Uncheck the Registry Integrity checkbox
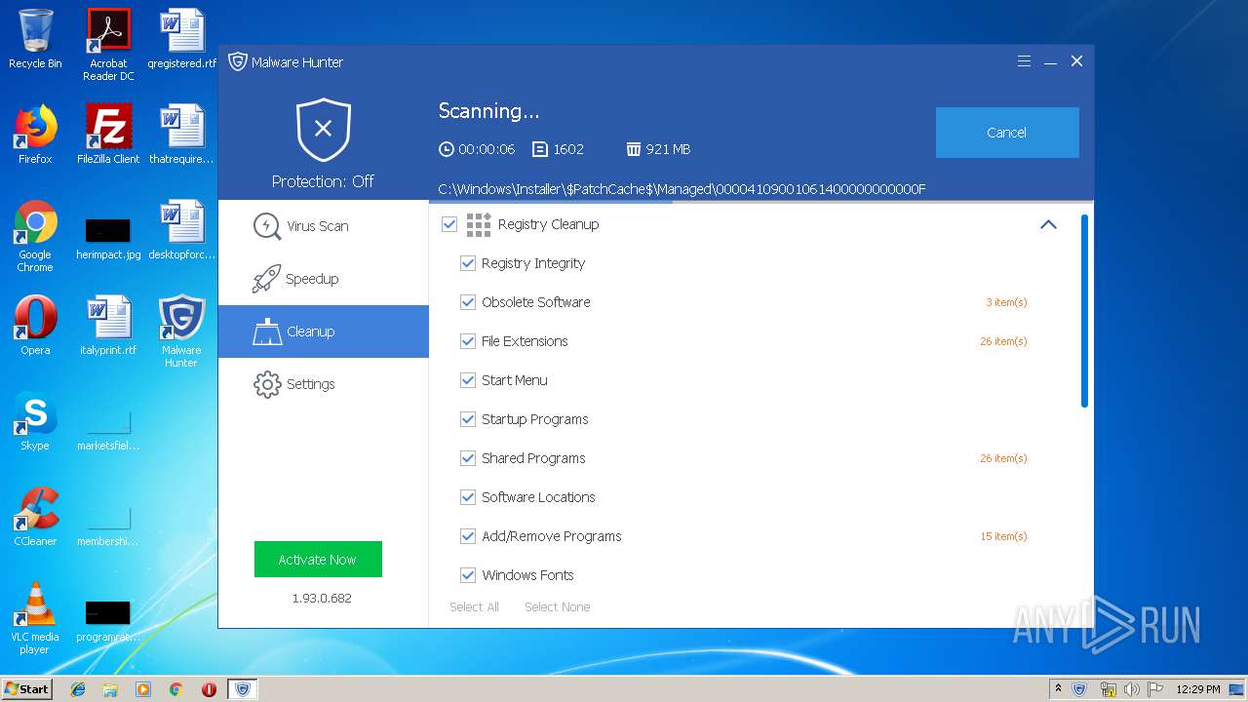 click(468, 263)
